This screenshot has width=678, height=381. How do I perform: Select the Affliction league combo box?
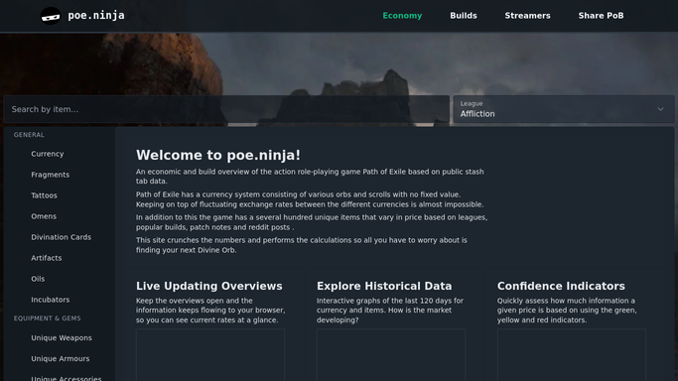[x=564, y=109]
